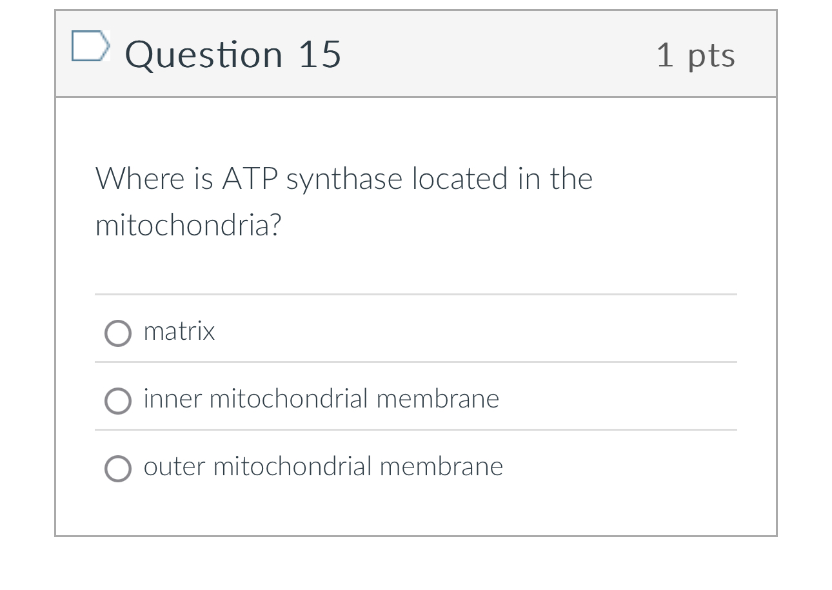Image resolution: width=832 pixels, height=590 pixels.
Task: Click the outer mitochondrial membrane answer text
Action: 323,467
